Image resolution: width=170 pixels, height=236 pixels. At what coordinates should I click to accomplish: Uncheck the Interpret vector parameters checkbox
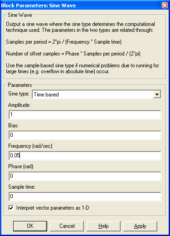tap(11, 208)
